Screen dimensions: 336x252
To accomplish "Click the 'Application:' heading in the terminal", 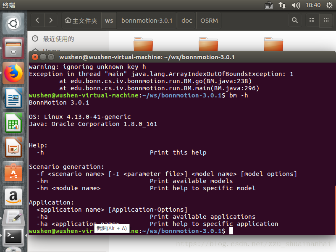I will pos(51,202).
